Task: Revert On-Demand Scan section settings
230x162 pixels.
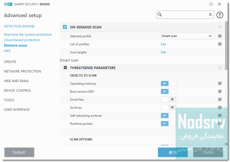Action: pos(220,27)
